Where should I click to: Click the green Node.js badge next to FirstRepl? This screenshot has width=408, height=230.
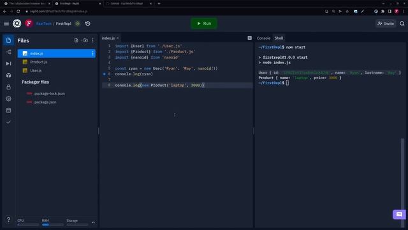pyautogui.click(x=78, y=24)
